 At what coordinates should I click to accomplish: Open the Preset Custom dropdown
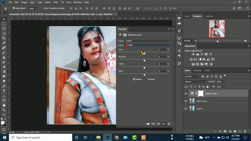148,41
